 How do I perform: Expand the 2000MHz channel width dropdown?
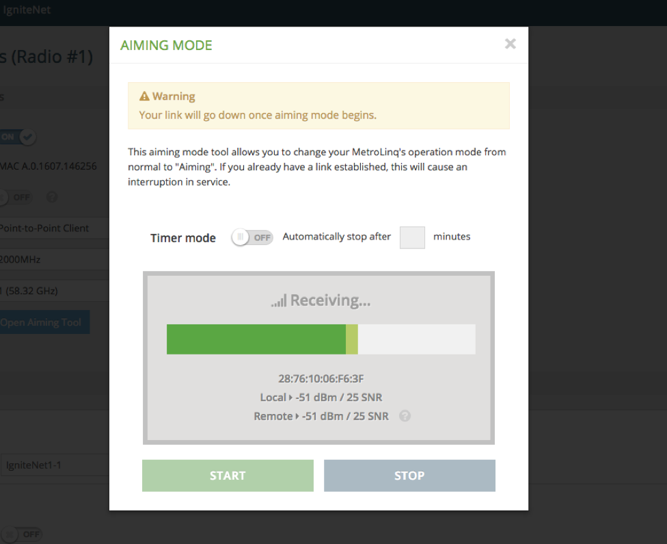click(x=55, y=260)
